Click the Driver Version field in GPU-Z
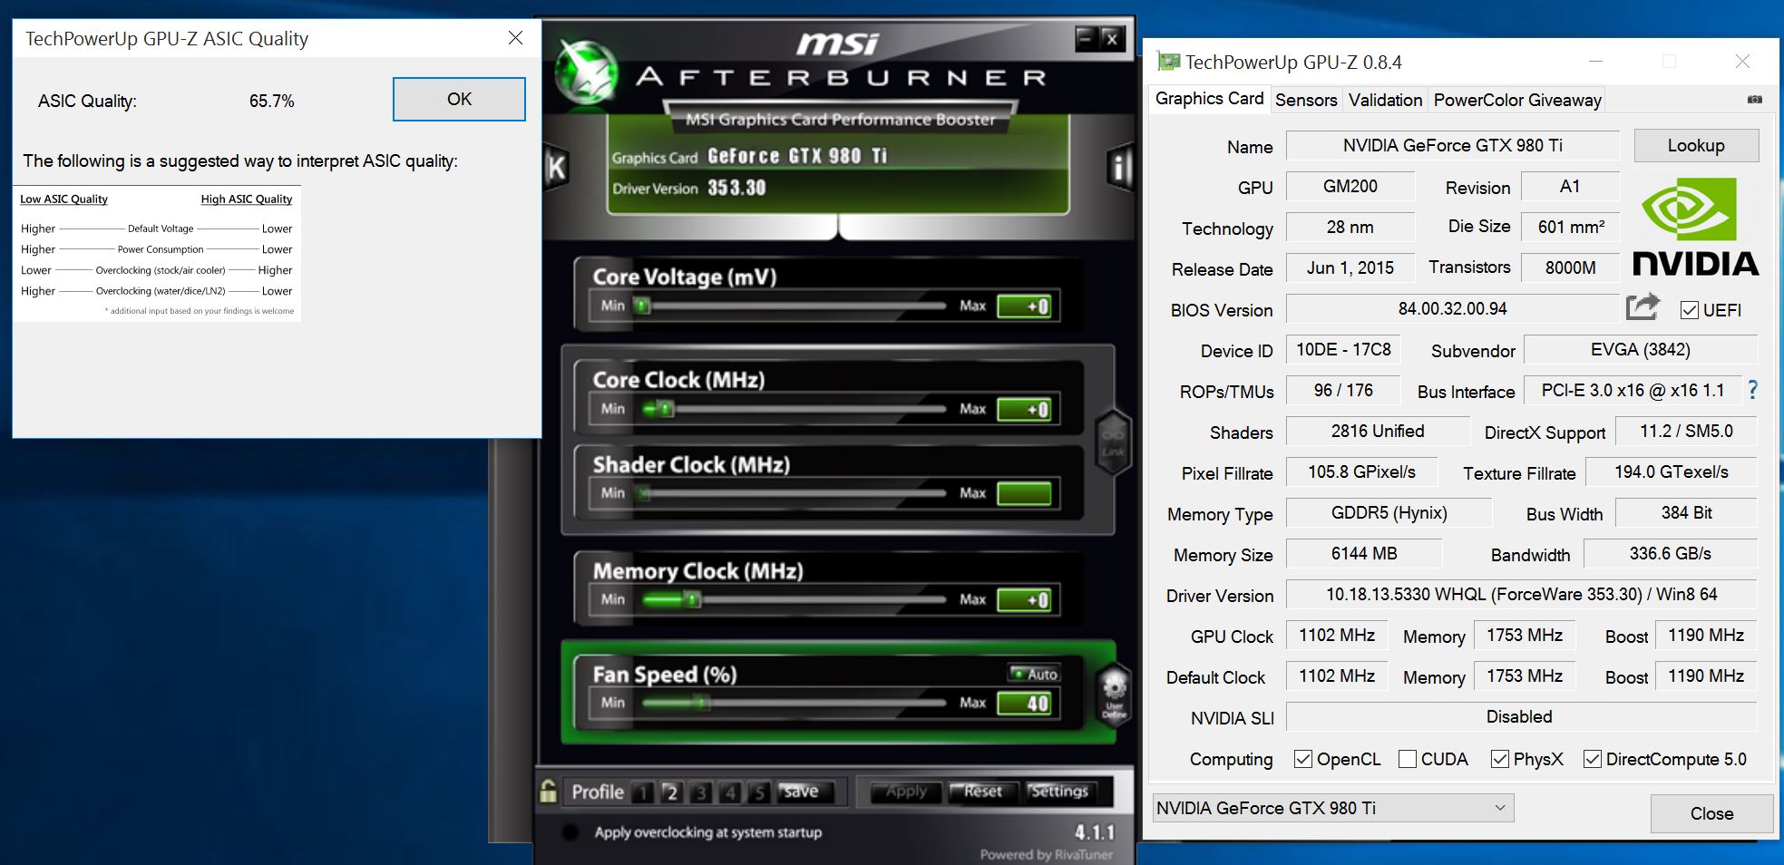The width and height of the screenshot is (1784, 865). pos(1522,594)
